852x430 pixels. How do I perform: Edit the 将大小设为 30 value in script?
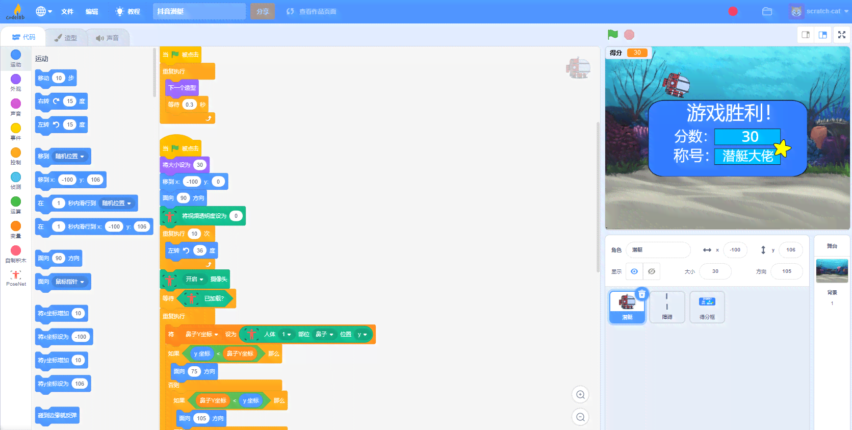(x=200, y=165)
